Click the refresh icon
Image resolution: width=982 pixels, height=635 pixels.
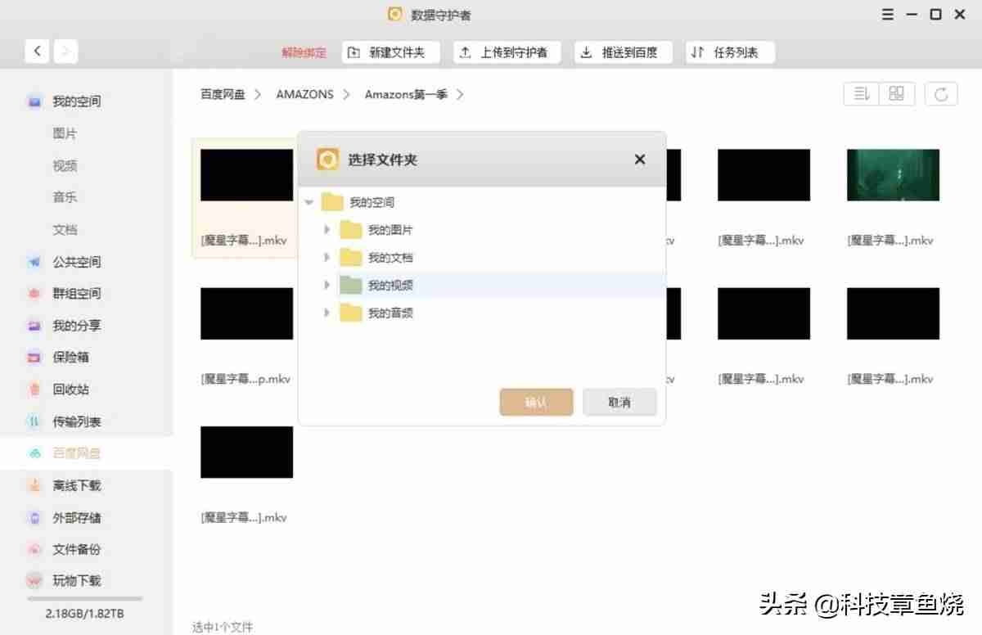pos(941,94)
